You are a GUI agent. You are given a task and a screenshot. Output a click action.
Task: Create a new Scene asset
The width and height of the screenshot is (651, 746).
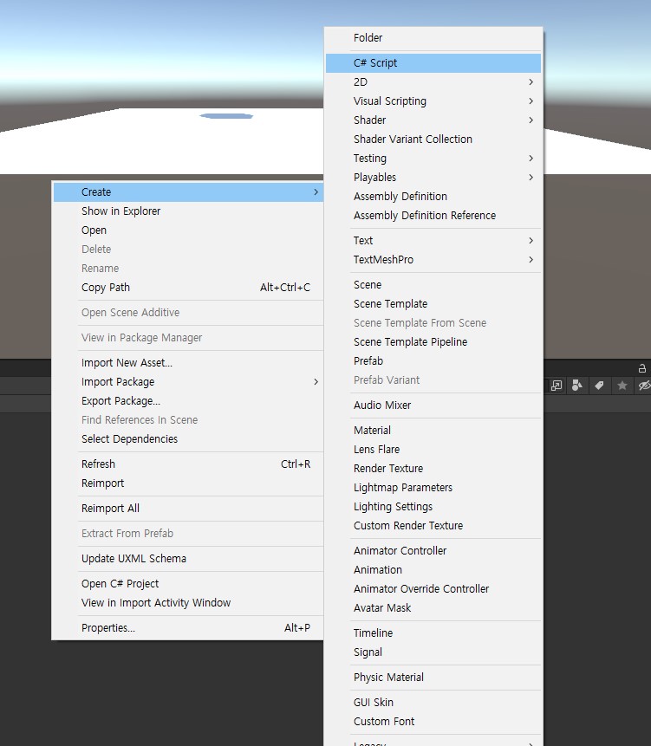[x=433, y=285]
